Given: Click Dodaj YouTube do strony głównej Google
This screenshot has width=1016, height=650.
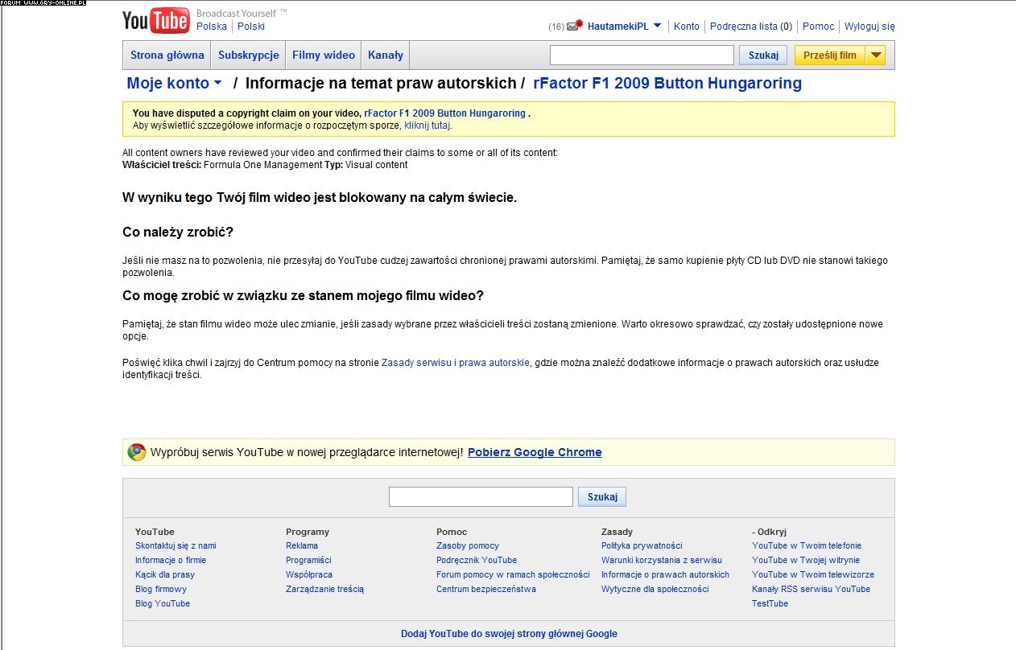Looking at the screenshot, I should 509,634.
